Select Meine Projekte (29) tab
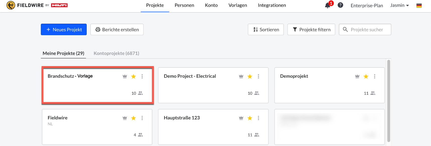This screenshot has width=431, height=146. point(63,53)
